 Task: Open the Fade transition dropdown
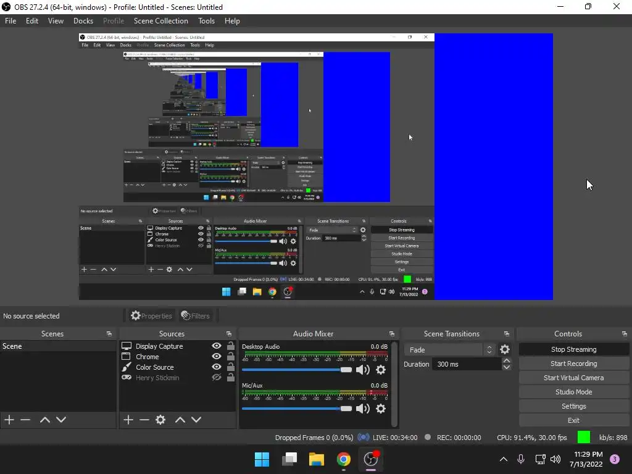pos(450,349)
